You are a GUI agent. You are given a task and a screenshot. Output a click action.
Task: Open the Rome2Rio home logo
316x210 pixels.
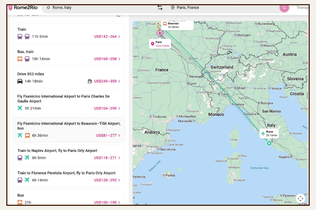23,8
